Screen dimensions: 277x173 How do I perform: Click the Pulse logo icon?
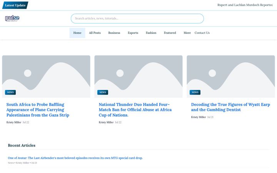point(12,18)
